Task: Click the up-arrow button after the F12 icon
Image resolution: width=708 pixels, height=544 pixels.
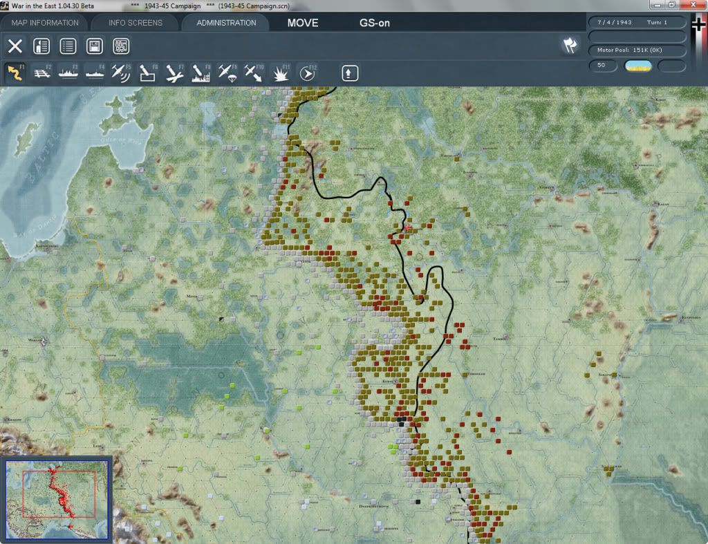Action: point(349,73)
